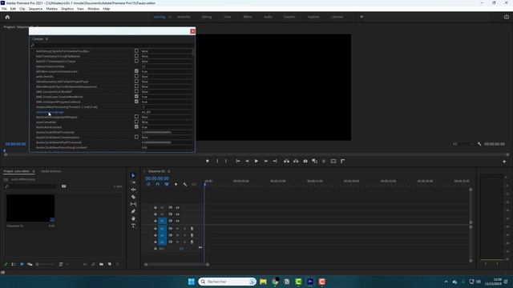Uncheck AME.UseExportProgressCallback checkbox in Console
This screenshot has width=513, height=288.
click(136, 102)
